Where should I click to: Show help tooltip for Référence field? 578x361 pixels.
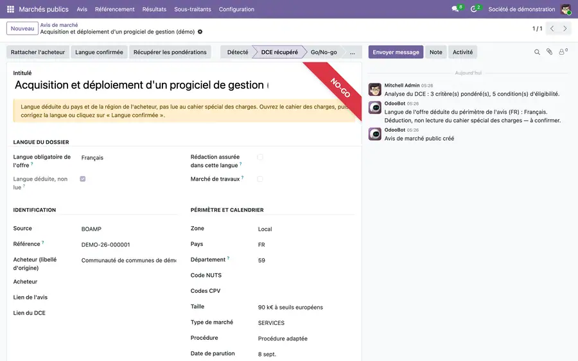tap(43, 242)
